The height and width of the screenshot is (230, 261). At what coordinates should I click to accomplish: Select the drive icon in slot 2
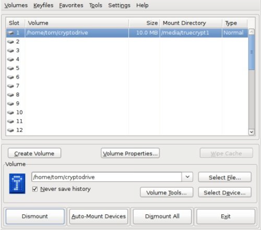click(10, 42)
